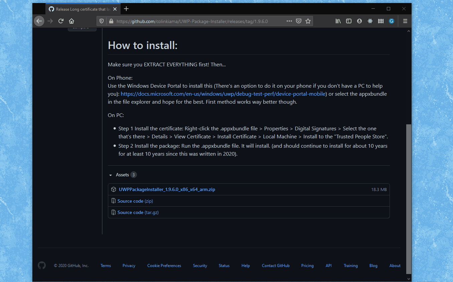Open page actions three-dot menu

(289, 21)
